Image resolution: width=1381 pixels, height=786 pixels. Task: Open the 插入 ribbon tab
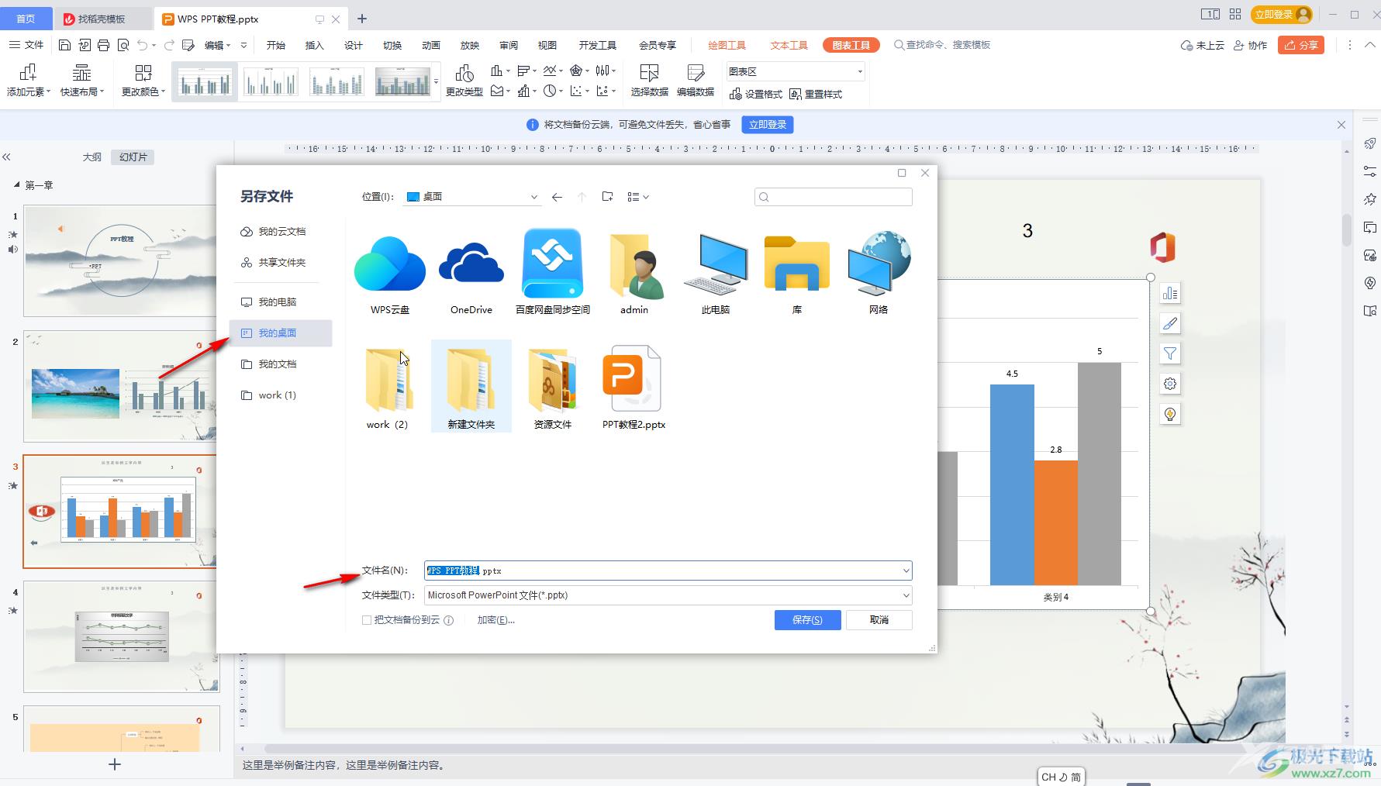(x=314, y=45)
